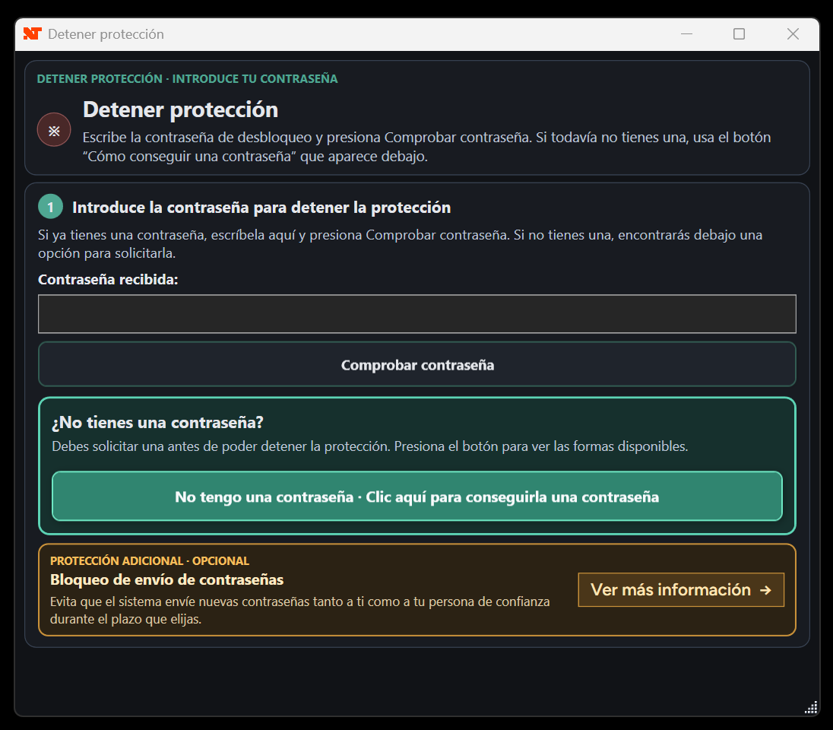The width and height of the screenshot is (833, 730).
Task: Click the window resize grip in the corner
Action: (811, 707)
